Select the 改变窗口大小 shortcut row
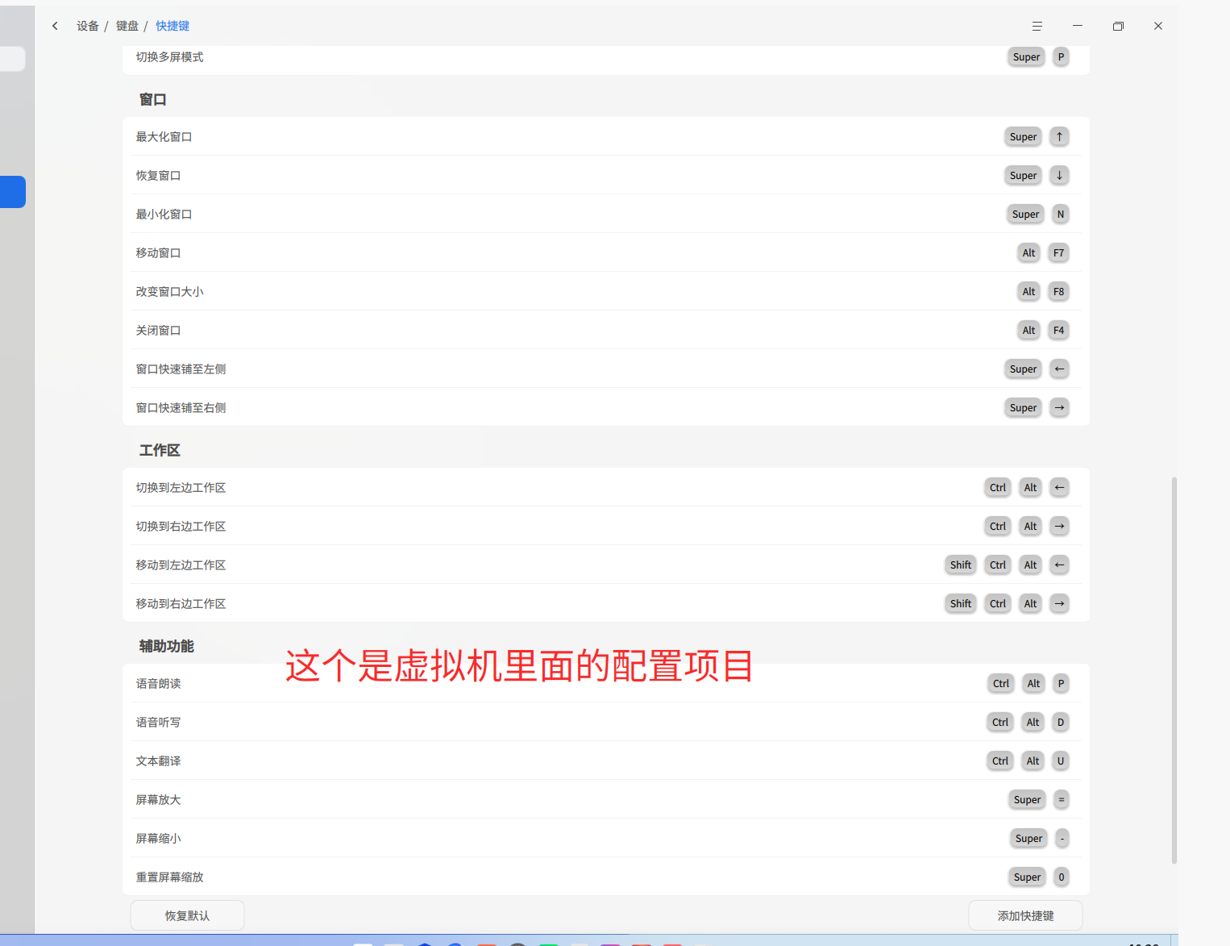 [606, 291]
